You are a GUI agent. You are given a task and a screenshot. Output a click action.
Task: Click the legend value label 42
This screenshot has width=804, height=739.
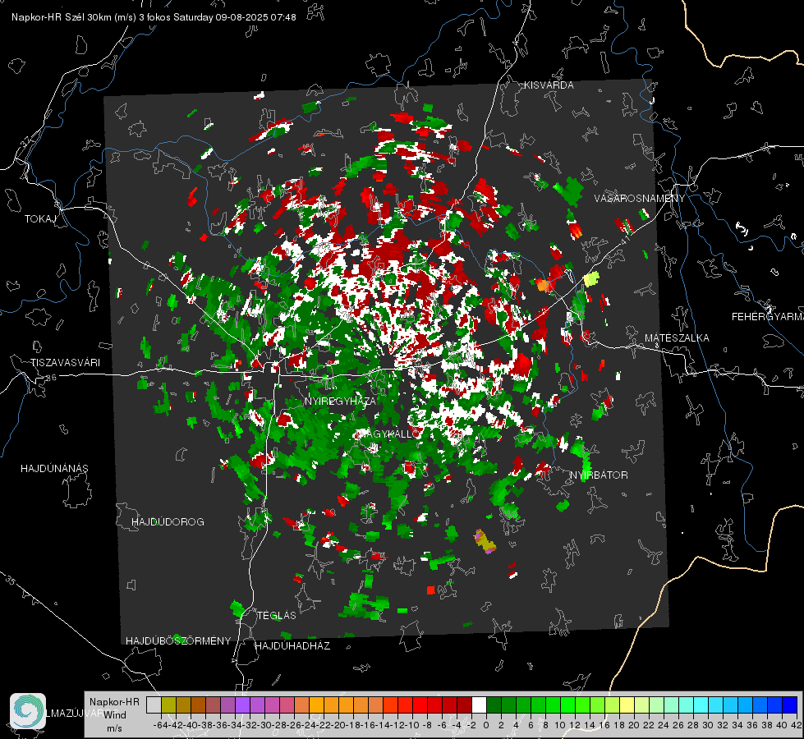(796, 725)
